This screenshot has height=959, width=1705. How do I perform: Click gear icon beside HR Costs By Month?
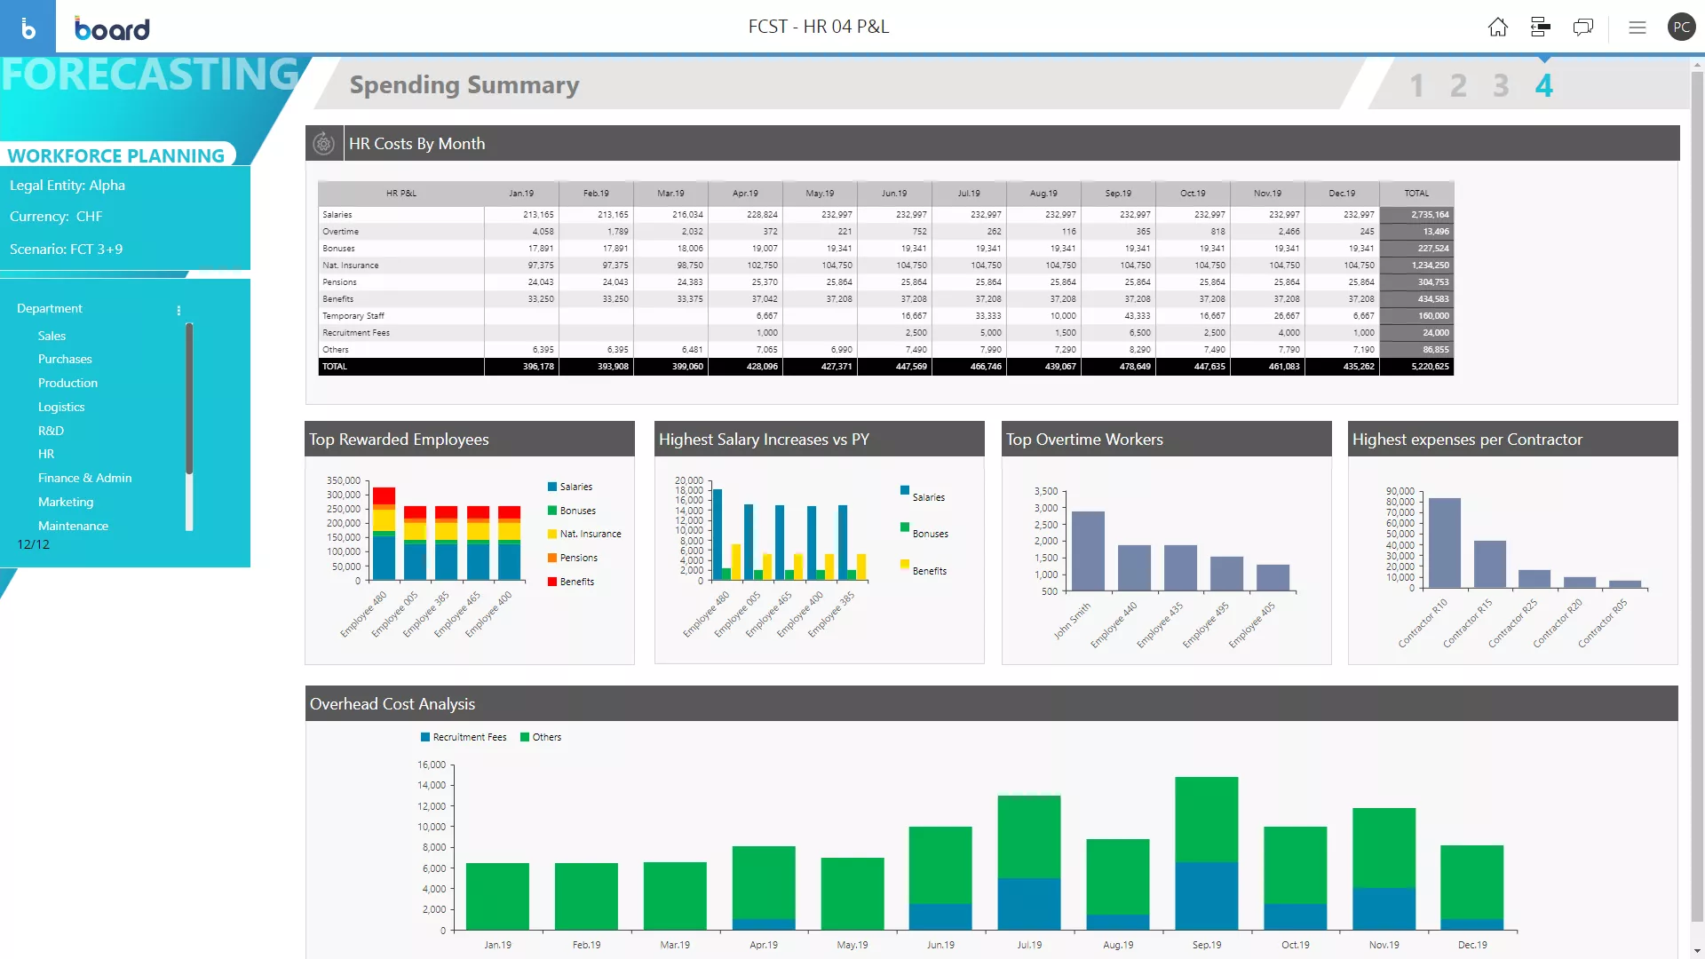(x=324, y=143)
